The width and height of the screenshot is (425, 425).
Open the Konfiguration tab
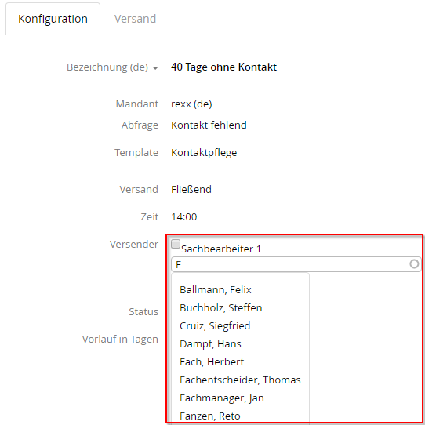click(x=53, y=19)
